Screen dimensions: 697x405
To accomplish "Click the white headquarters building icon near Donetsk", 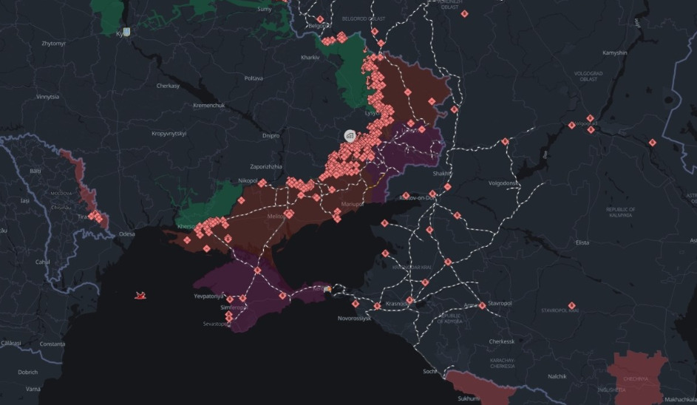I will point(350,137).
